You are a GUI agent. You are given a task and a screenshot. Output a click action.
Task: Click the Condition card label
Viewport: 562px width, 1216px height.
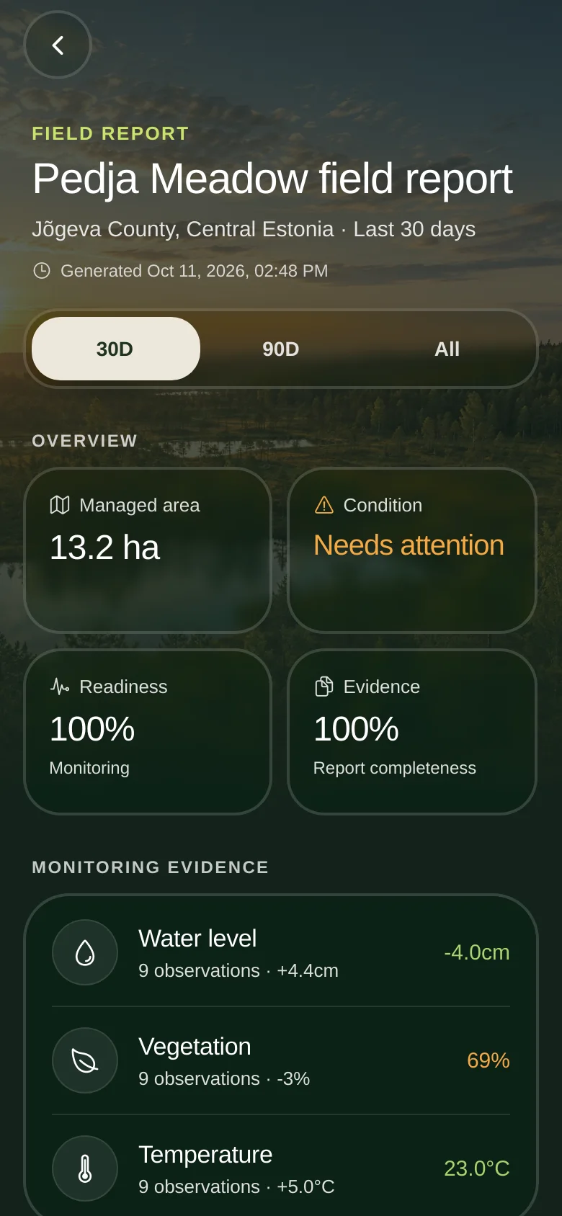383,505
